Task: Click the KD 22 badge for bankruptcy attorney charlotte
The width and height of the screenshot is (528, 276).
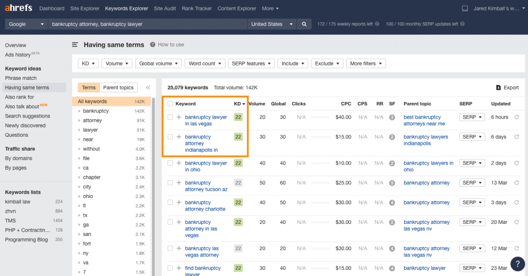Action: point(238,203)
